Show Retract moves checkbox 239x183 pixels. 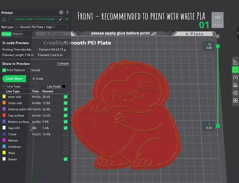66,140
